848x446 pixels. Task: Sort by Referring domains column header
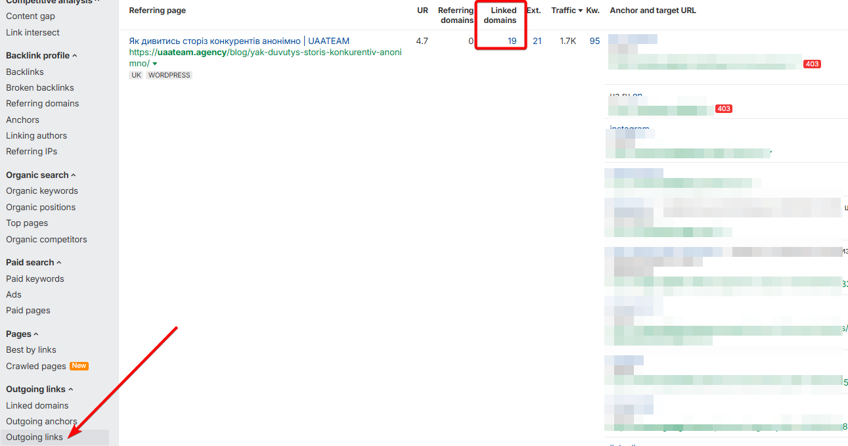tap(456, 15)
